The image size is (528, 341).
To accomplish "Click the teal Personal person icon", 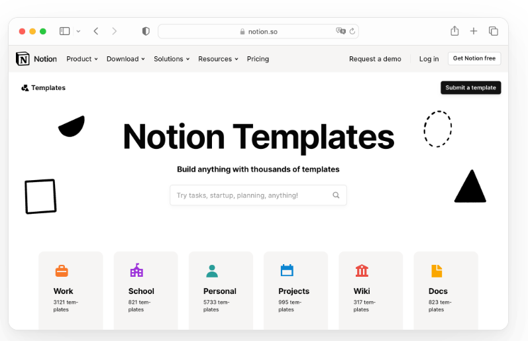I will [212, 271].
